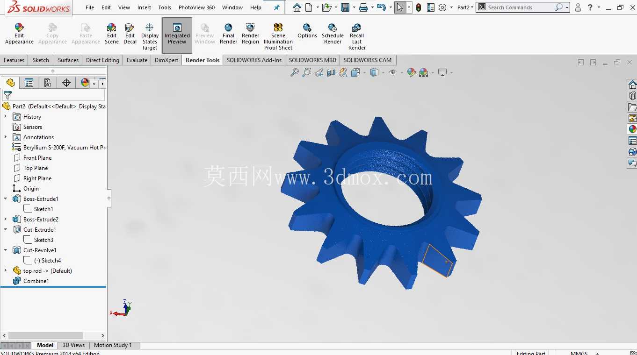Click View Orientation cube icon
637x355 pixels.
click(x=355, y=72)
